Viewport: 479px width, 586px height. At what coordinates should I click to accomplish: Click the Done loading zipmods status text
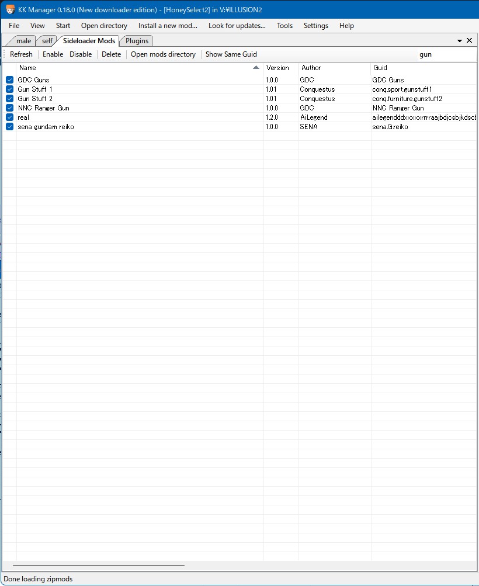point(38,578)
